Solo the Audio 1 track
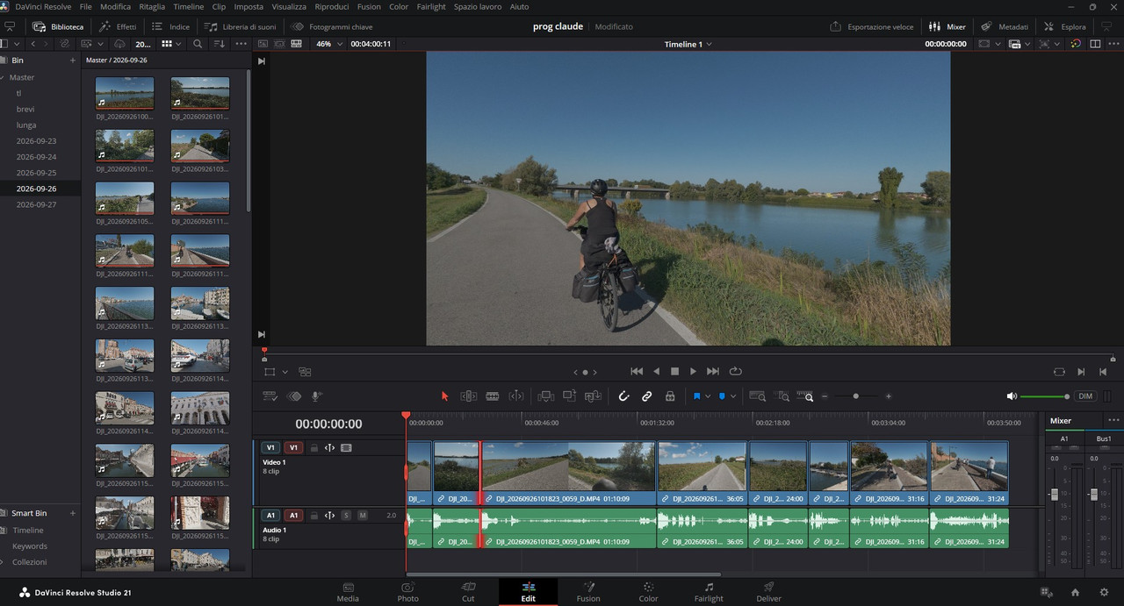The height and width of the screenshot is (606, 1124). 346,516
